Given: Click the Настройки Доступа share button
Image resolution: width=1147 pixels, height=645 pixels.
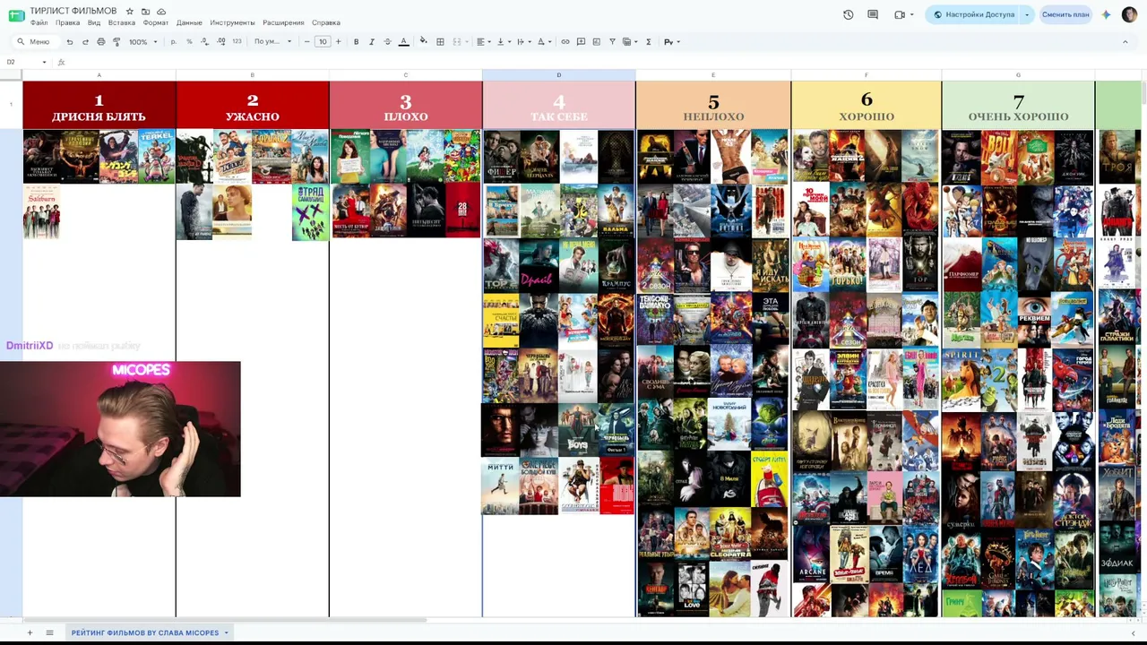Looking at the screenshot, I should click(974, 15).
